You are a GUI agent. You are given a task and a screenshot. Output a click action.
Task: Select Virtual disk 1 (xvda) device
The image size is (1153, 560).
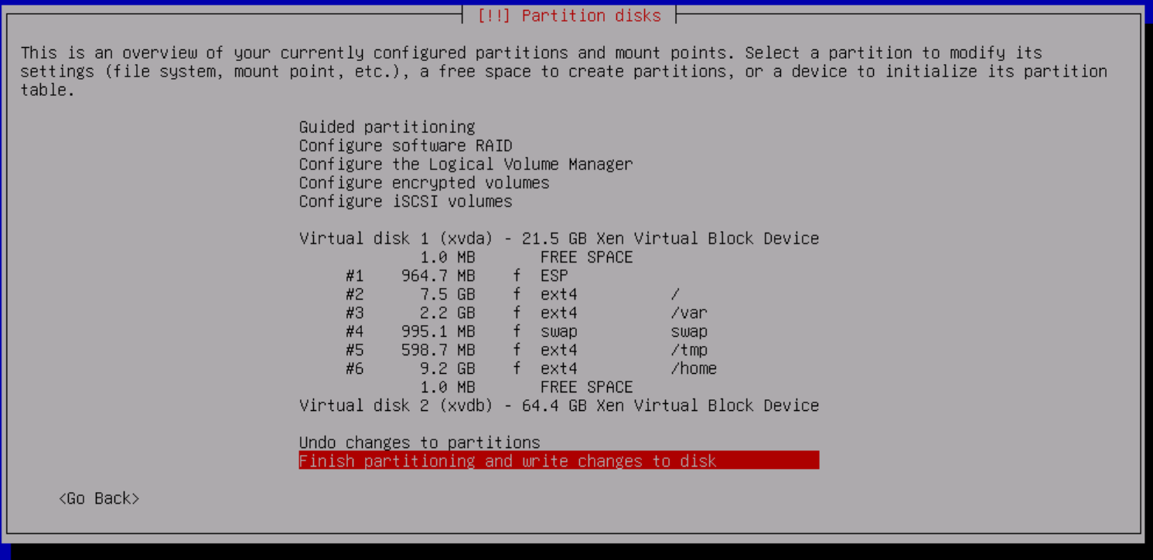558,238
